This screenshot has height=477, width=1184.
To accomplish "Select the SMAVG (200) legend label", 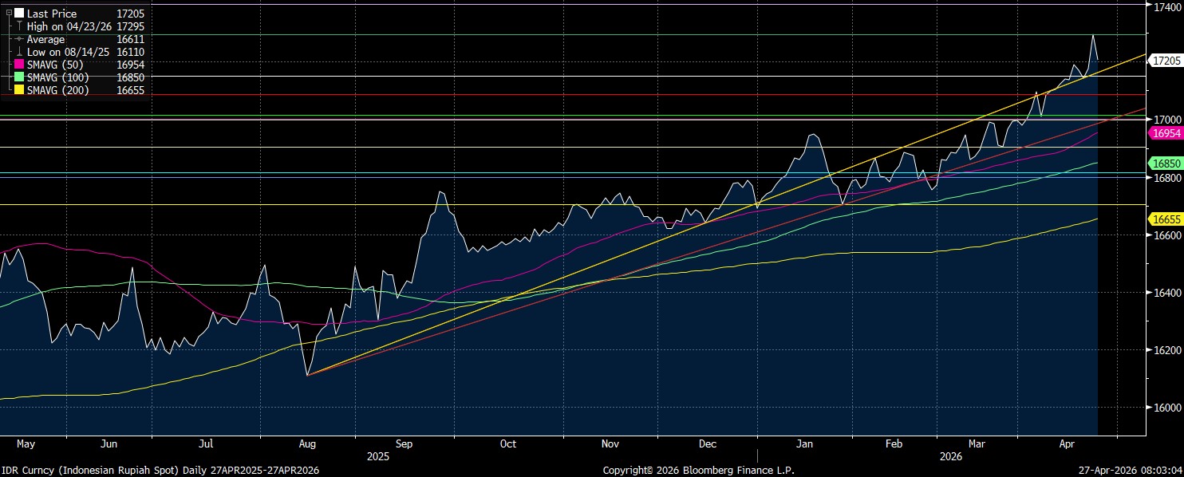I will [60, 90].
